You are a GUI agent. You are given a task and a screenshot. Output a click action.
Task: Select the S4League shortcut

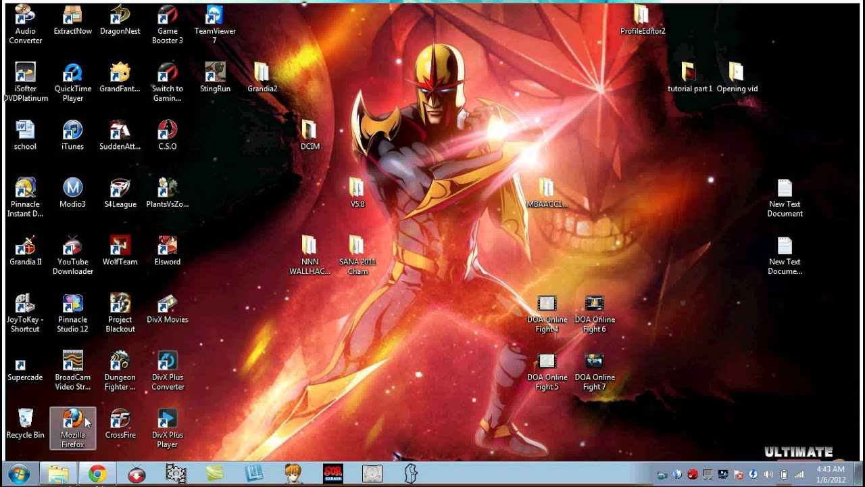click(x=120, y=192)
